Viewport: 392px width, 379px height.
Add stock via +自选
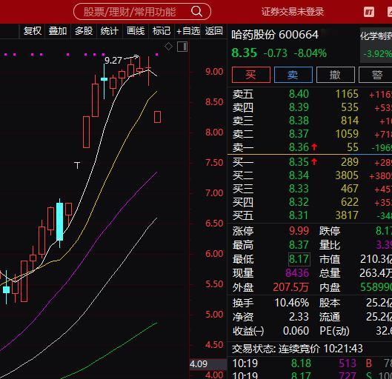(x=188, y=31)
